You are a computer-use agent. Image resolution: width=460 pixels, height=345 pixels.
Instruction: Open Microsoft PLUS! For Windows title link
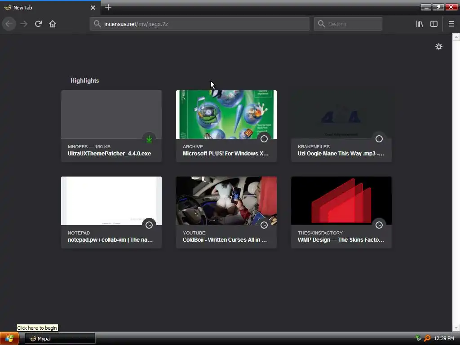(x=226, y=154)
